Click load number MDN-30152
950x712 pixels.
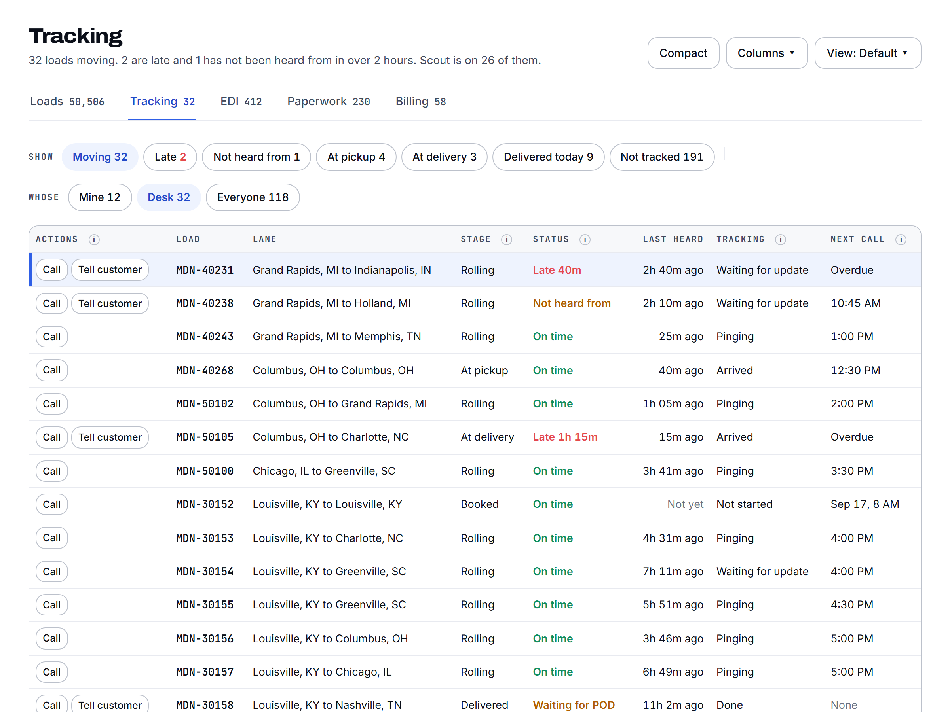205,504
